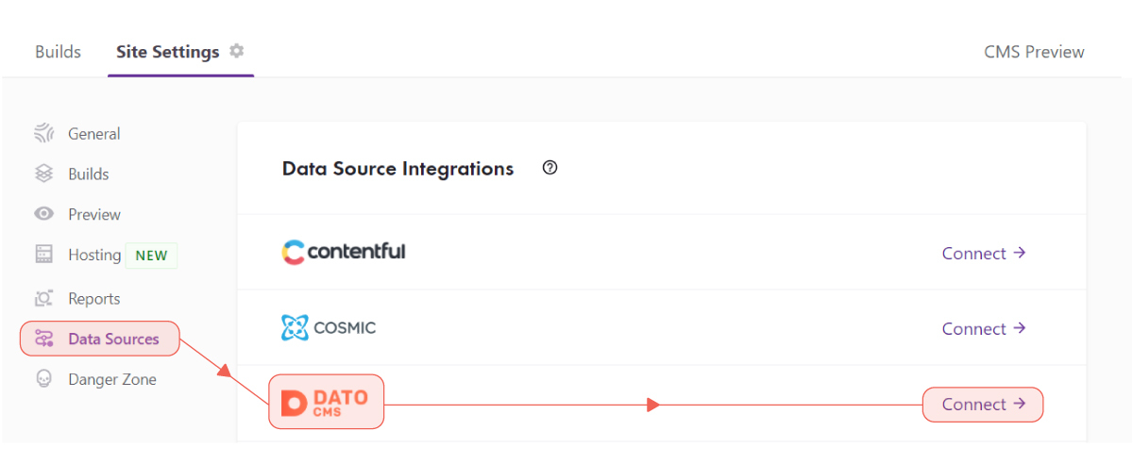Screen dimensions: 1133x464
Task: Click the Builds layers icon in sidebar
Action: pos(44,174)
